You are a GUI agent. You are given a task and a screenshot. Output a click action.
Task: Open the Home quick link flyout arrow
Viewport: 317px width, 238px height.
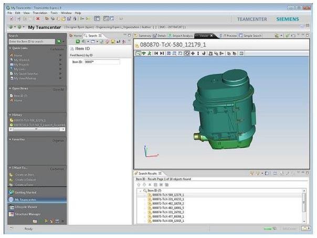tap(60, 55)
